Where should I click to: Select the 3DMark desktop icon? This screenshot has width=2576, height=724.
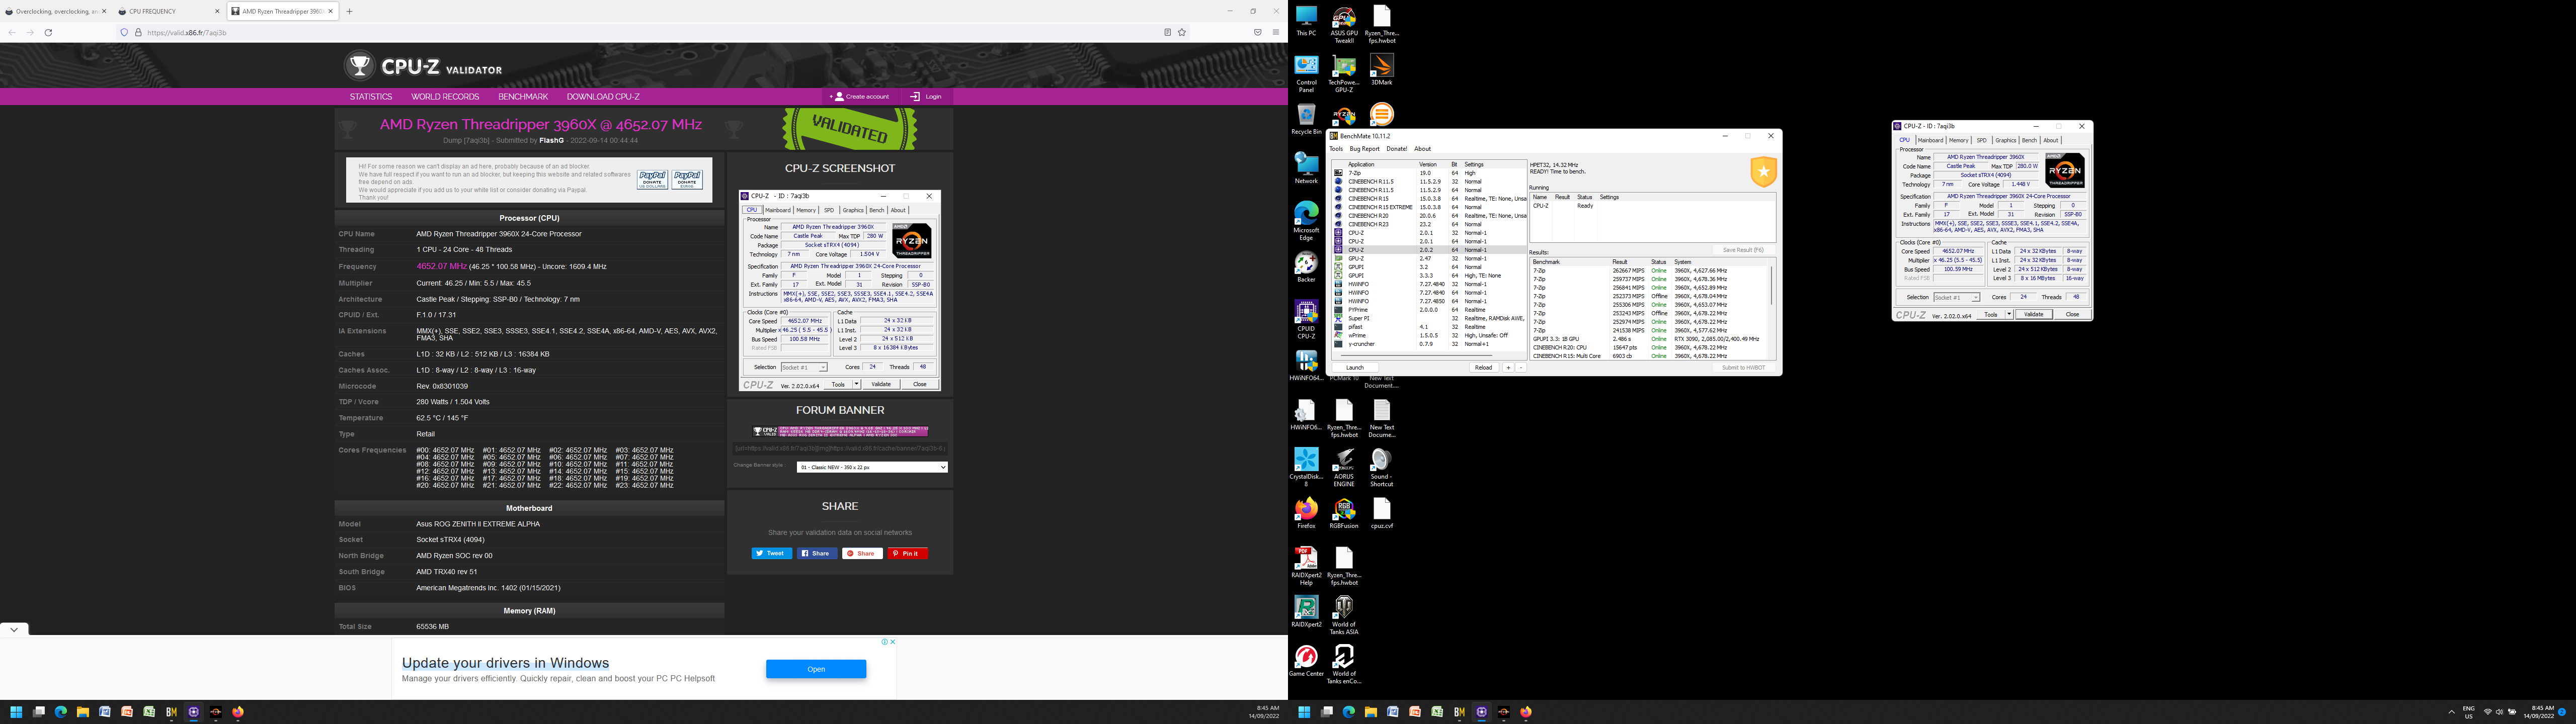[x=1381, y=70]
